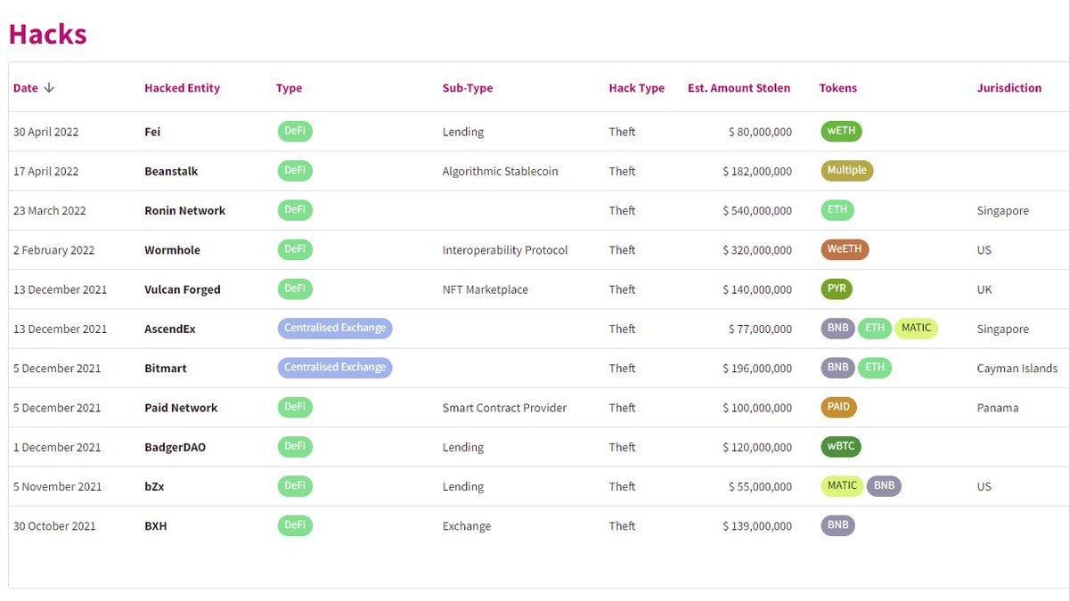Viewport: 1069px width, 601px height.
Task: Select the ETH badge in Bitmart row
Action: point(875,367)
